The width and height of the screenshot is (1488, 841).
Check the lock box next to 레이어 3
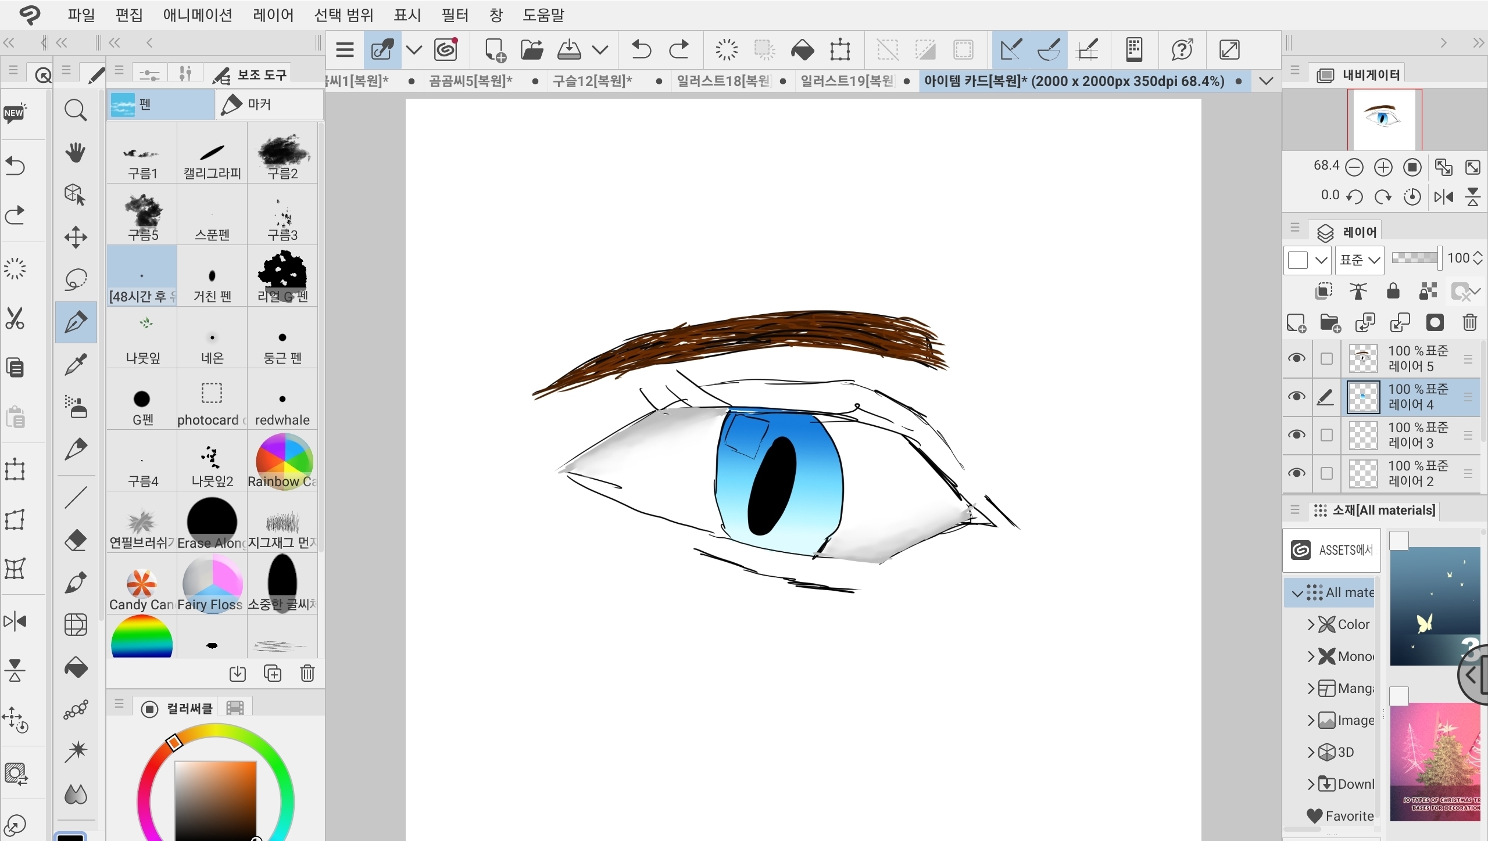pos(1326,435)
